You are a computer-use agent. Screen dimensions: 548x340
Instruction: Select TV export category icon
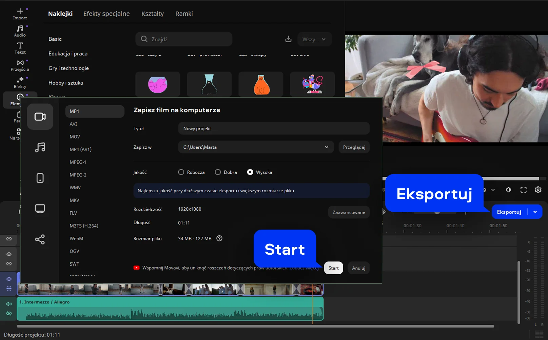point(40,209)
